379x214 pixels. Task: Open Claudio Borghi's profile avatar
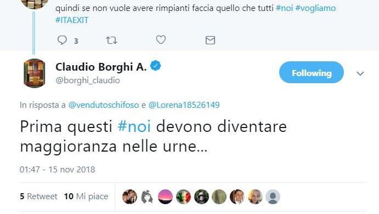click(34, 73)
